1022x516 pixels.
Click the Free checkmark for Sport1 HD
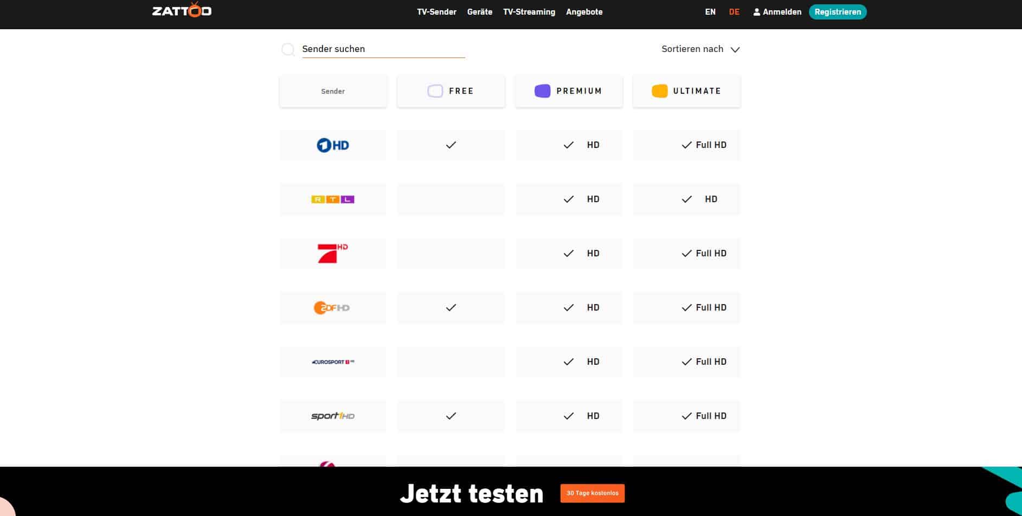click(451, 416)
